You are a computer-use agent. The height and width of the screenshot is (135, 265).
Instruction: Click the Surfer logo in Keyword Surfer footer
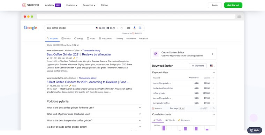[x=157, y=108]
